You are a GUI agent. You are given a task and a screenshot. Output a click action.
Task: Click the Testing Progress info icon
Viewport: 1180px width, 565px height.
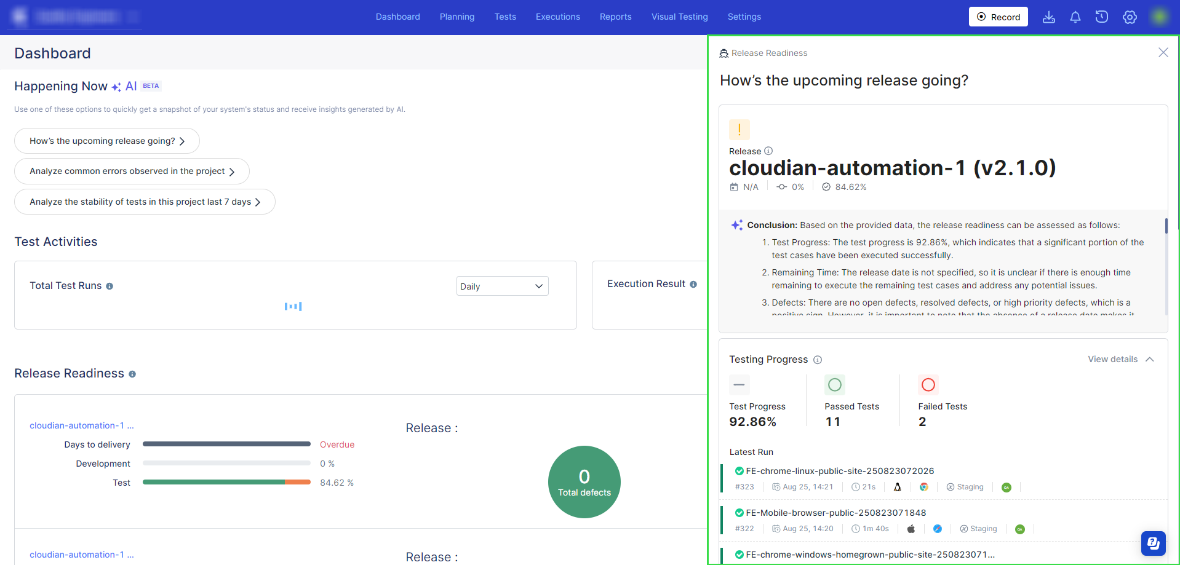(818, 360)
